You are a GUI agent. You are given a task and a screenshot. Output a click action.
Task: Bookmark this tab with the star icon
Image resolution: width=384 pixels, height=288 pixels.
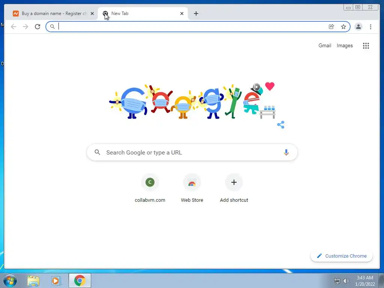343,27
